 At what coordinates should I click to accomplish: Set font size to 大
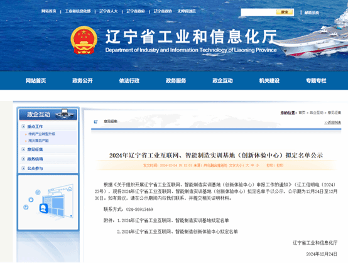pos(247,166)
